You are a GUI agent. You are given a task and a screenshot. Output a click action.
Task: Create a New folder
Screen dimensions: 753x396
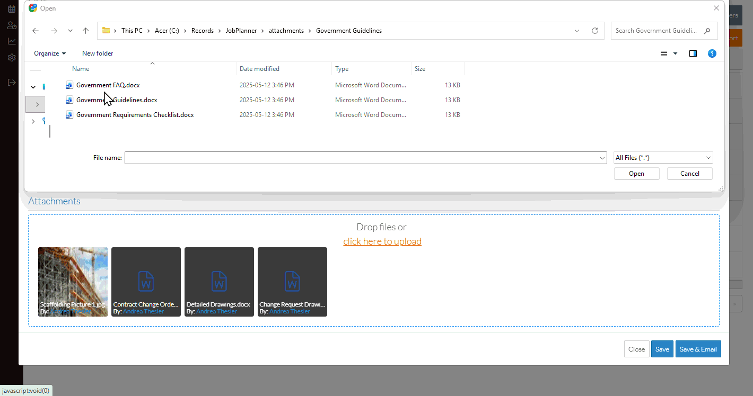point(98,53)
